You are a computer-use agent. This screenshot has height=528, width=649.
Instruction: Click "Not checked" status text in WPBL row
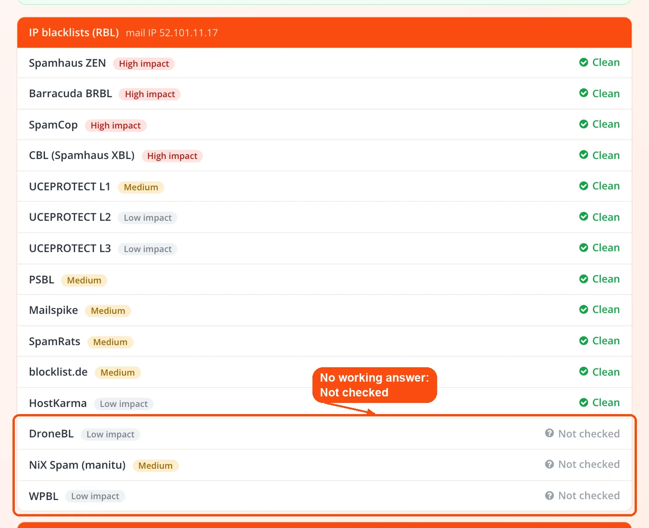[x=589, y=496]
